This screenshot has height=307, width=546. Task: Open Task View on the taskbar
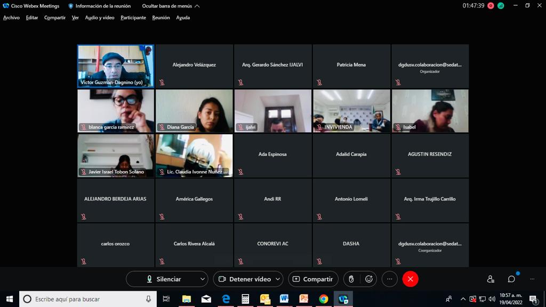pos(166,299)
